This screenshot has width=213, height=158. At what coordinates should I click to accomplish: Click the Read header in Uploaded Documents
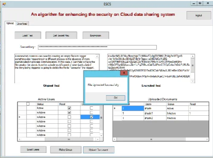[x=198, y=104]
